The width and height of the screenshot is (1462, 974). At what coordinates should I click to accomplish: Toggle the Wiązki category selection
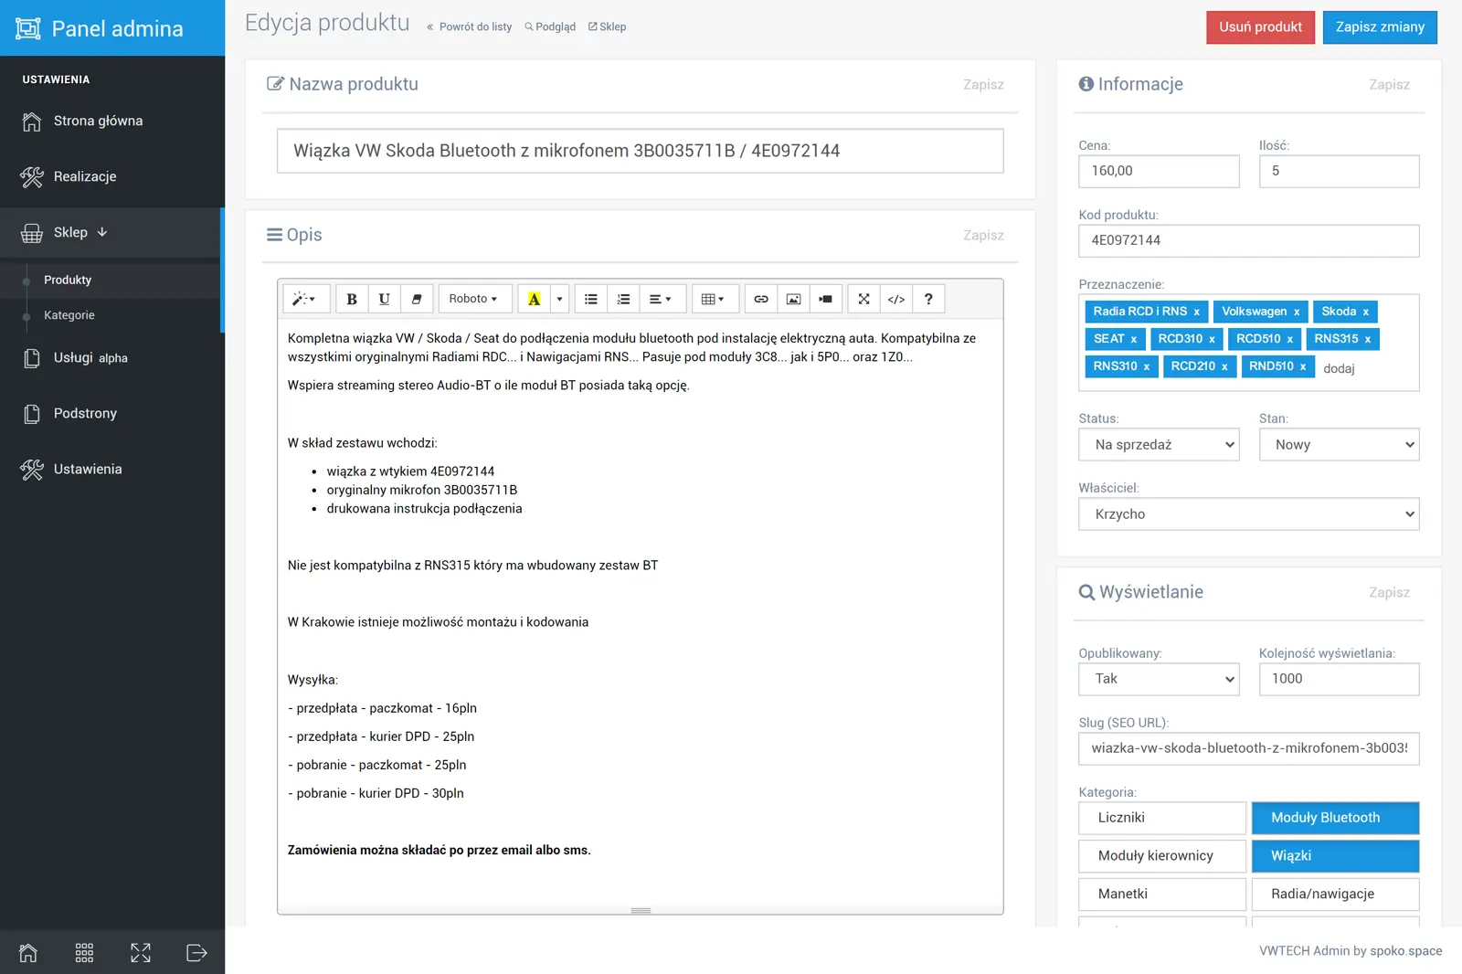pos(1335,856)
